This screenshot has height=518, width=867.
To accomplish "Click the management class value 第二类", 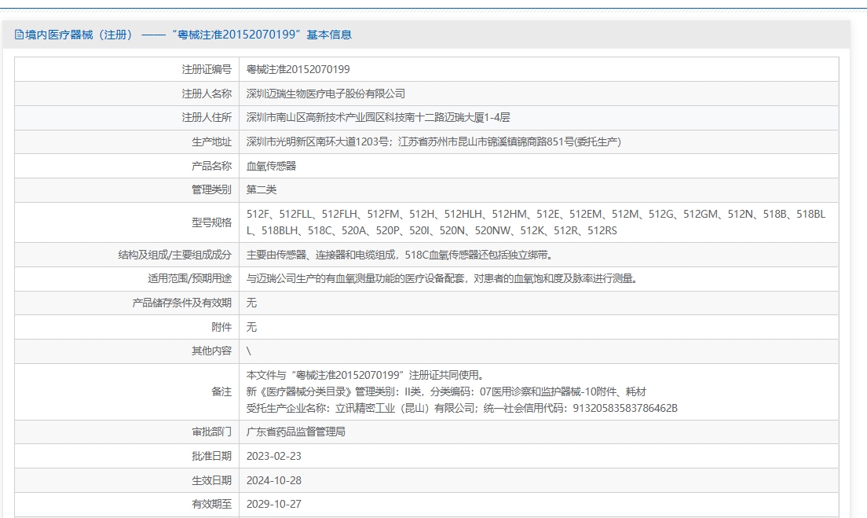I will [x=261, y=189].
